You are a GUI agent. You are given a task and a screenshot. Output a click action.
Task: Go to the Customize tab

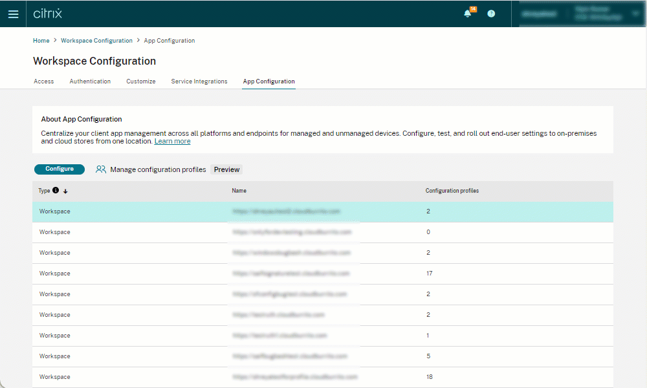pos(140,81)
